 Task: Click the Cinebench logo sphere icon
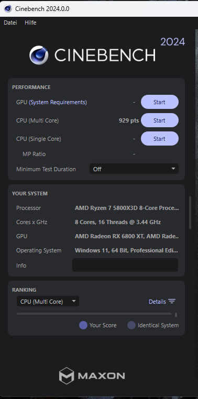pyautogui.click(x=39, y=55)
